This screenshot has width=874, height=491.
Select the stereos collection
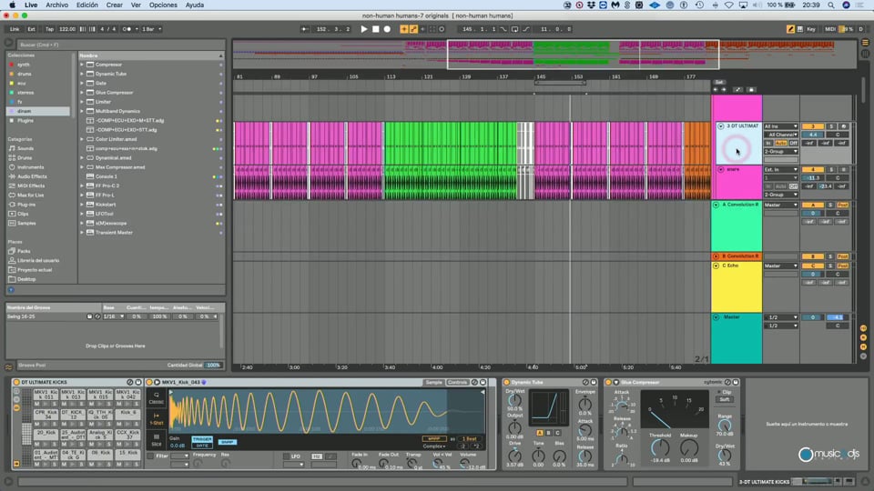pos(25,93)
